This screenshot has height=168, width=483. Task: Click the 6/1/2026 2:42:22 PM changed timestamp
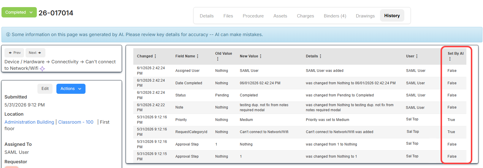151,107
